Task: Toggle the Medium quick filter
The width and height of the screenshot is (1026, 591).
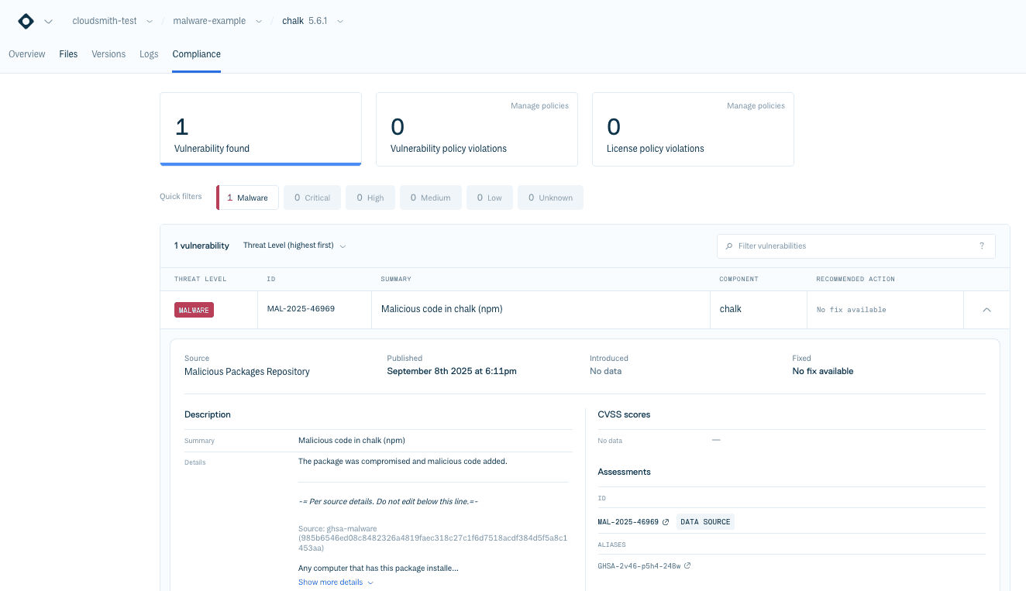Action: click(431, 198)
